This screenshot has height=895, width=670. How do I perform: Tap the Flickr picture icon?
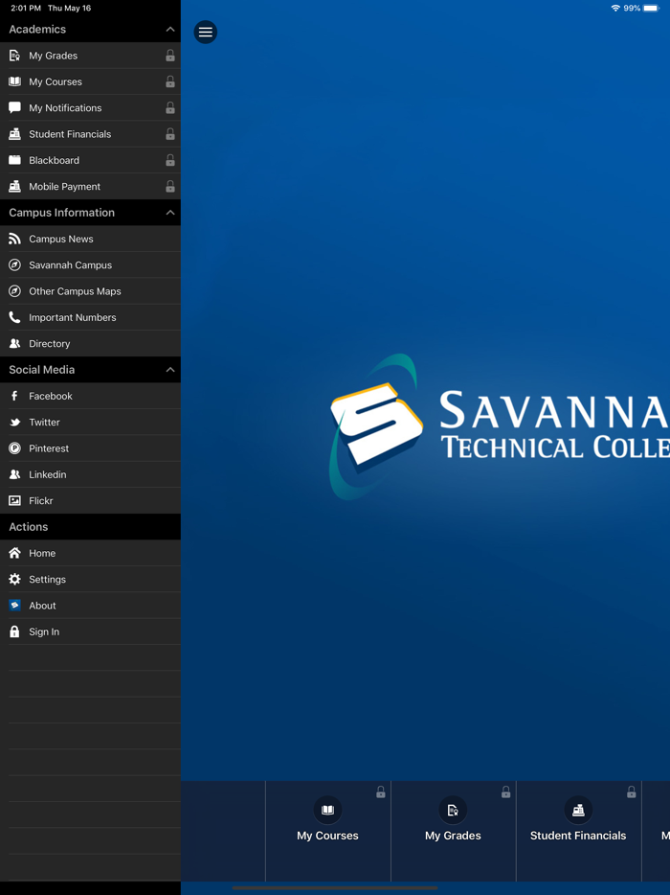coord(14,500)
